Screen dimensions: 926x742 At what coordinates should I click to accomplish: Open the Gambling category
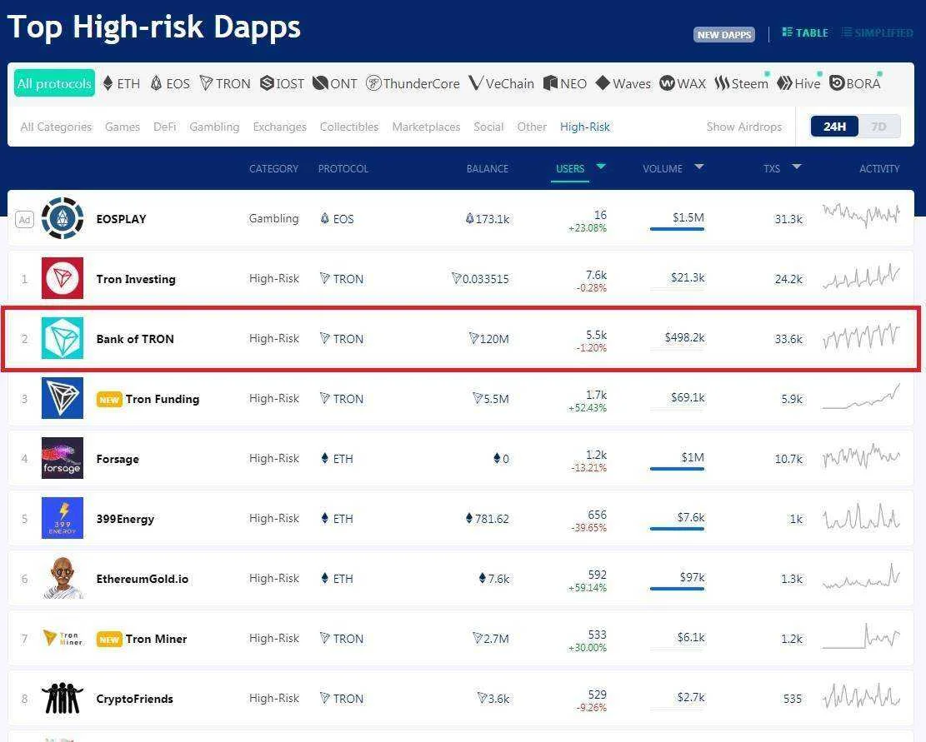pyautogui.click(x=214, y=127)
